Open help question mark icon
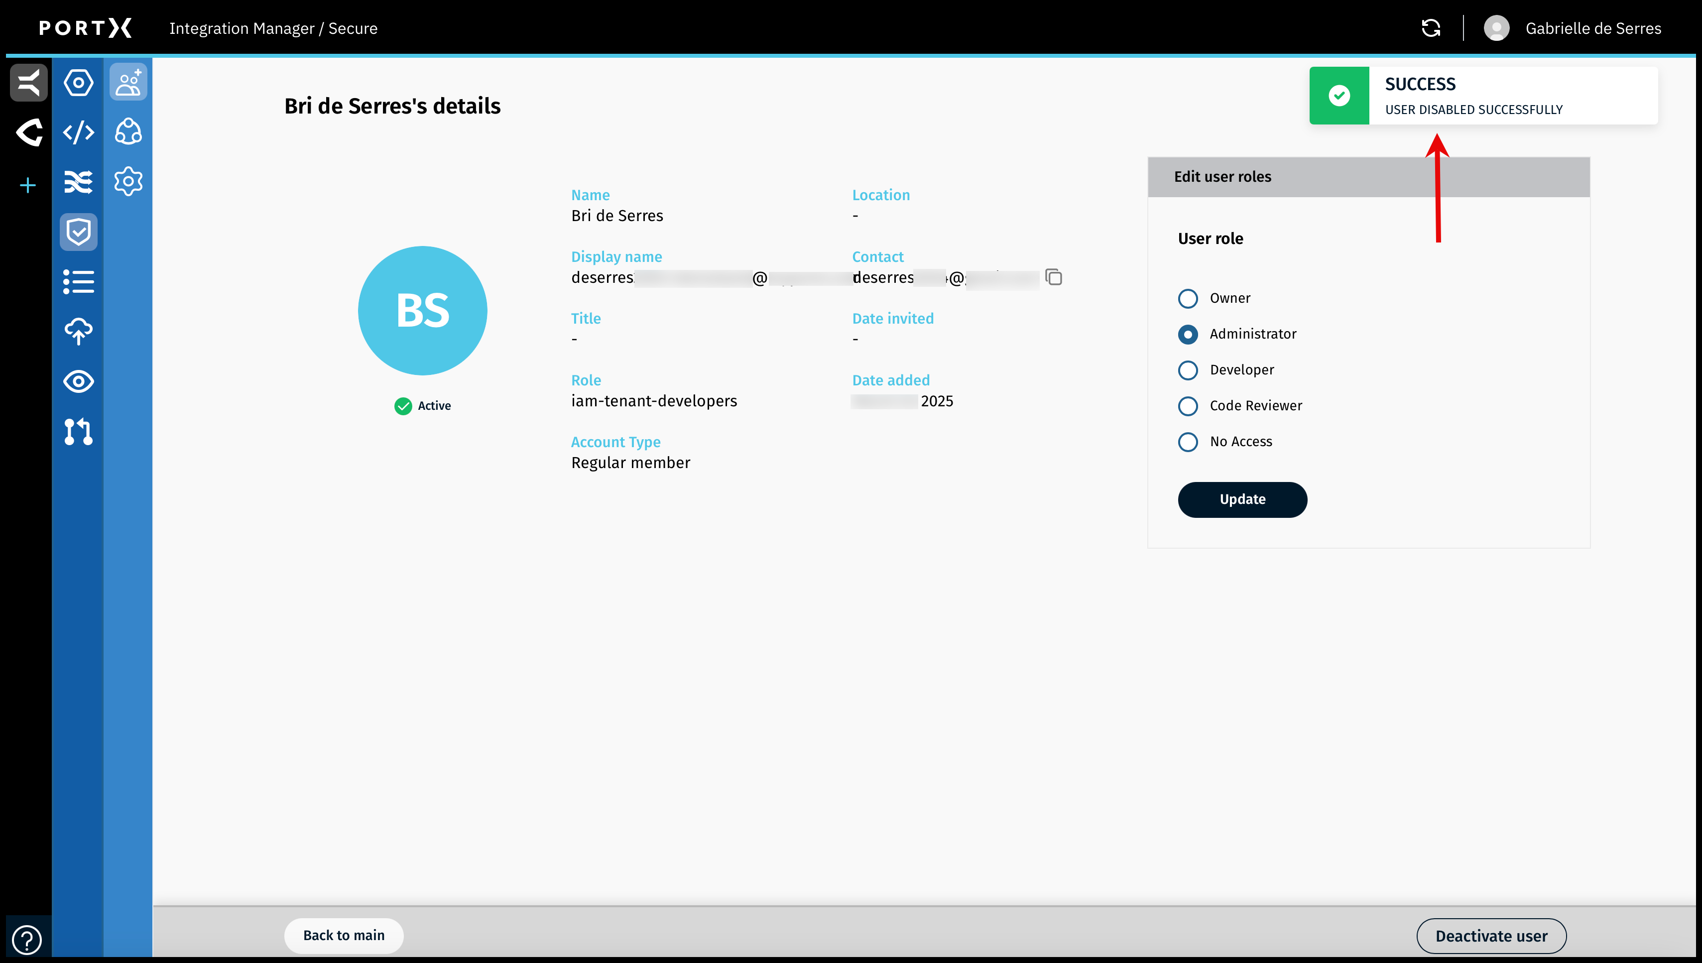This screenshot has height=963, width=1702. pyautogui.click(x=27, y=939)
